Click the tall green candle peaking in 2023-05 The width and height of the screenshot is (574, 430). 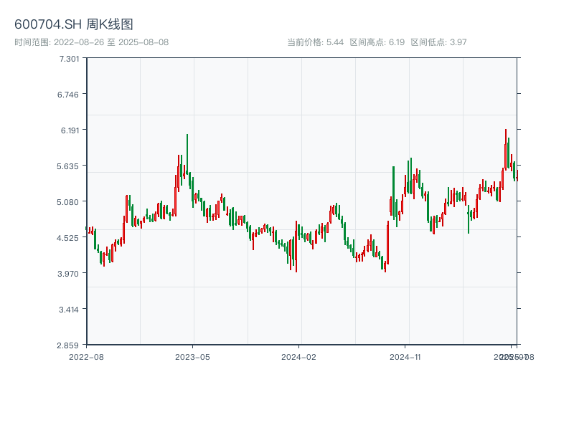pos(187,153)
